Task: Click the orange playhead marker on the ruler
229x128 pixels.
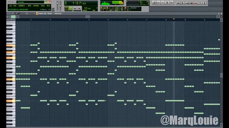Action: 174,19
